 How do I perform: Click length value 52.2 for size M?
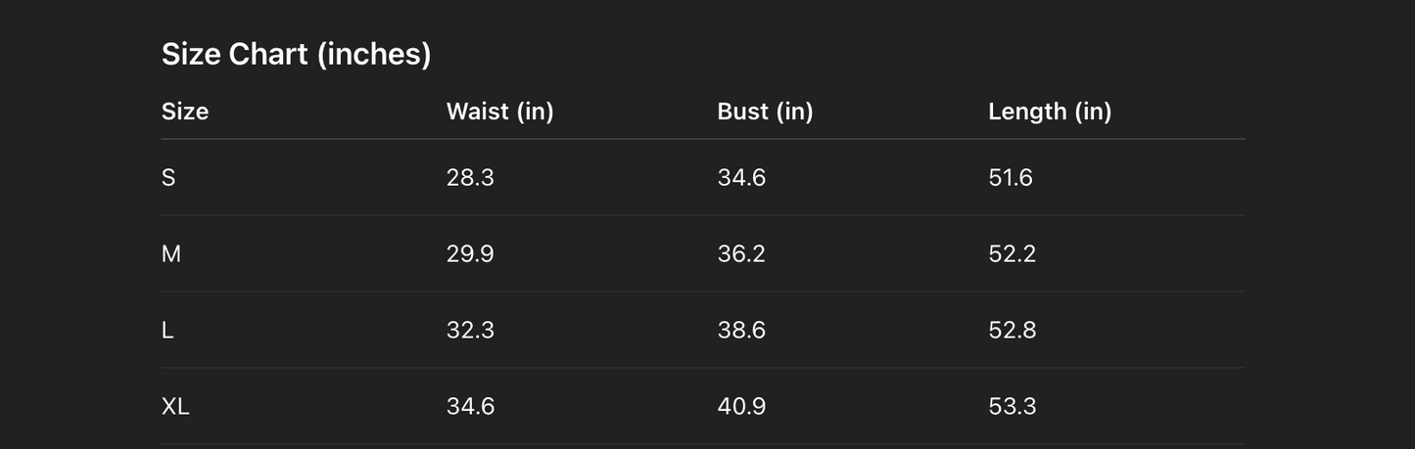click(x=1012, y=254)
